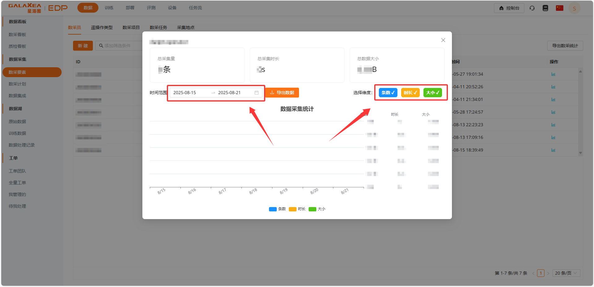Viewport: 594px width, 287px height.
Task: Open the 训练 menu in the top navigation
Action: [x=109, y=8]
